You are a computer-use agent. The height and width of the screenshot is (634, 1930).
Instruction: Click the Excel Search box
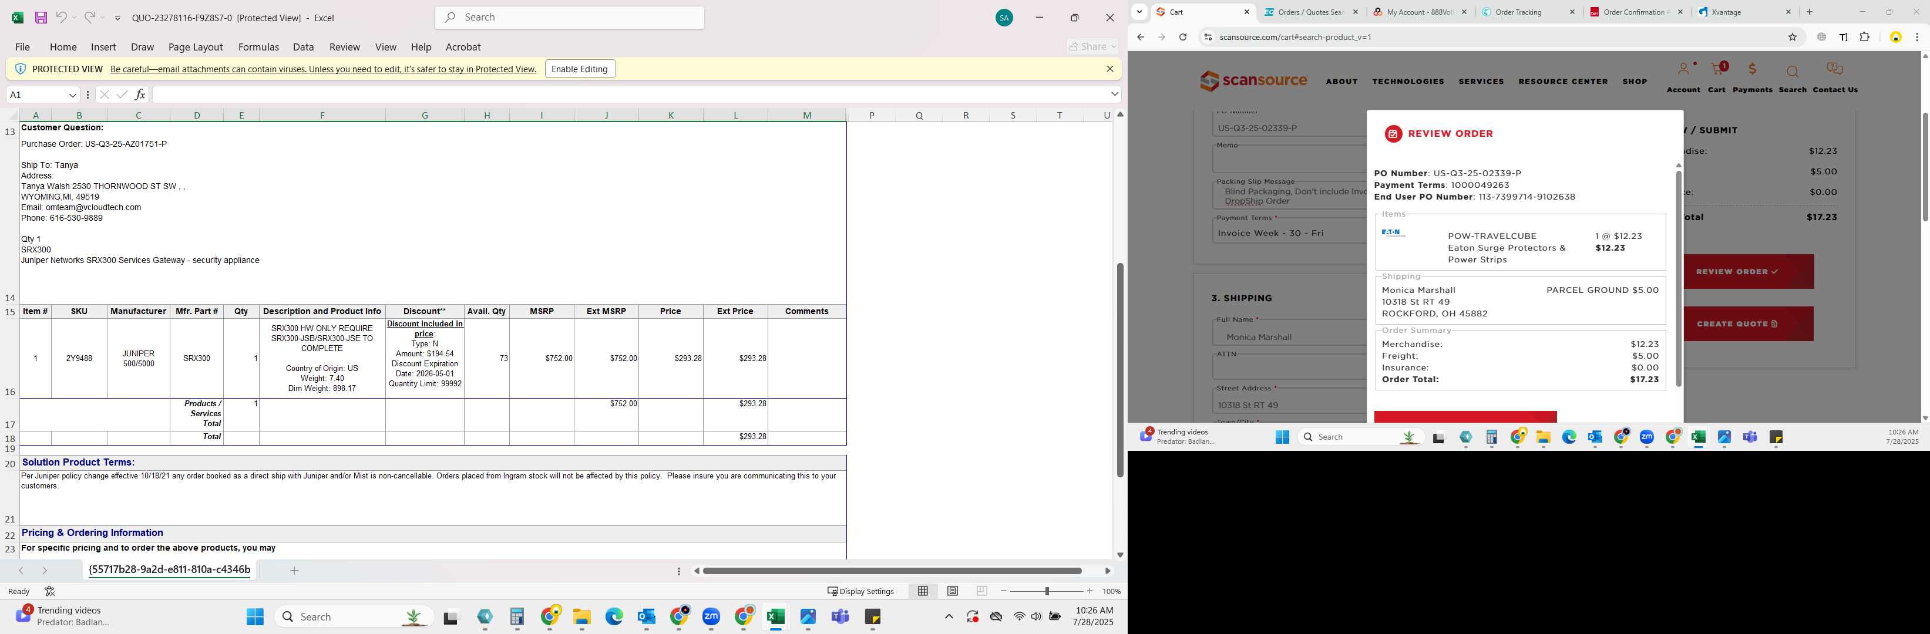pos(569,17)
